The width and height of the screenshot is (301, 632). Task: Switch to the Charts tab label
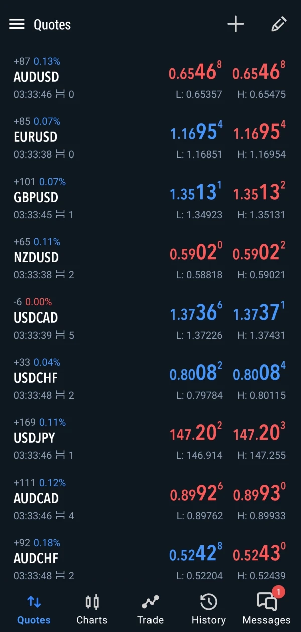pos(92,620)
